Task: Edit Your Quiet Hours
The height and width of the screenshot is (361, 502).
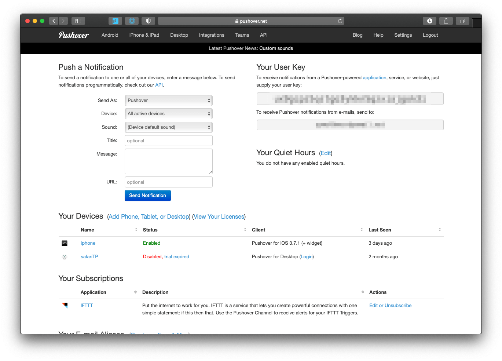Action: 326,153
